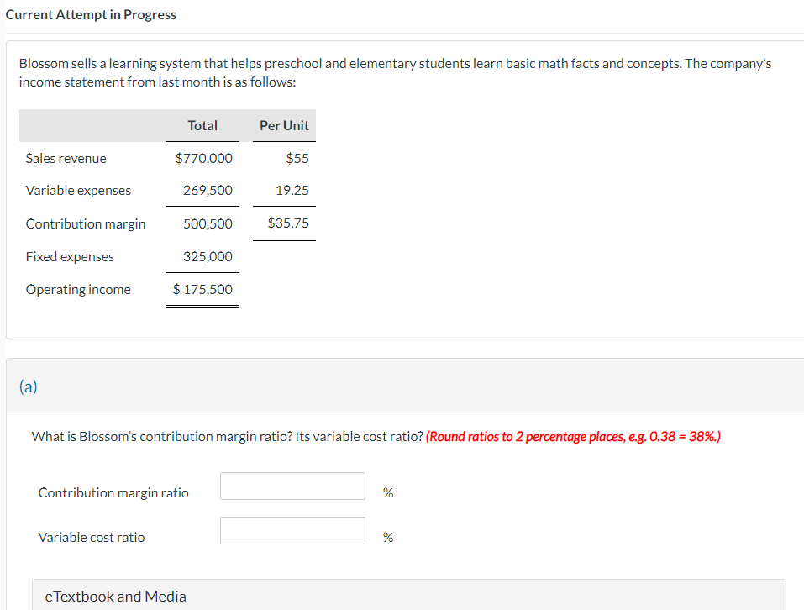Click the Sales revenue row label
The image size is (804, 610).
pos(66,158)
